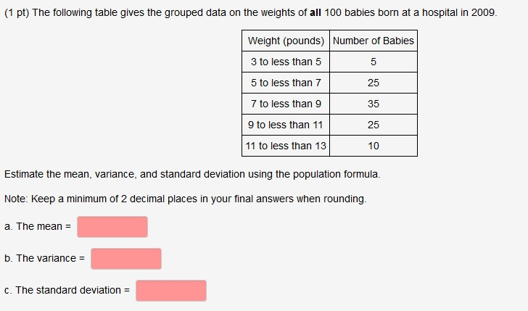Select the 'Number of Babies' header cell

pos(374,41)
